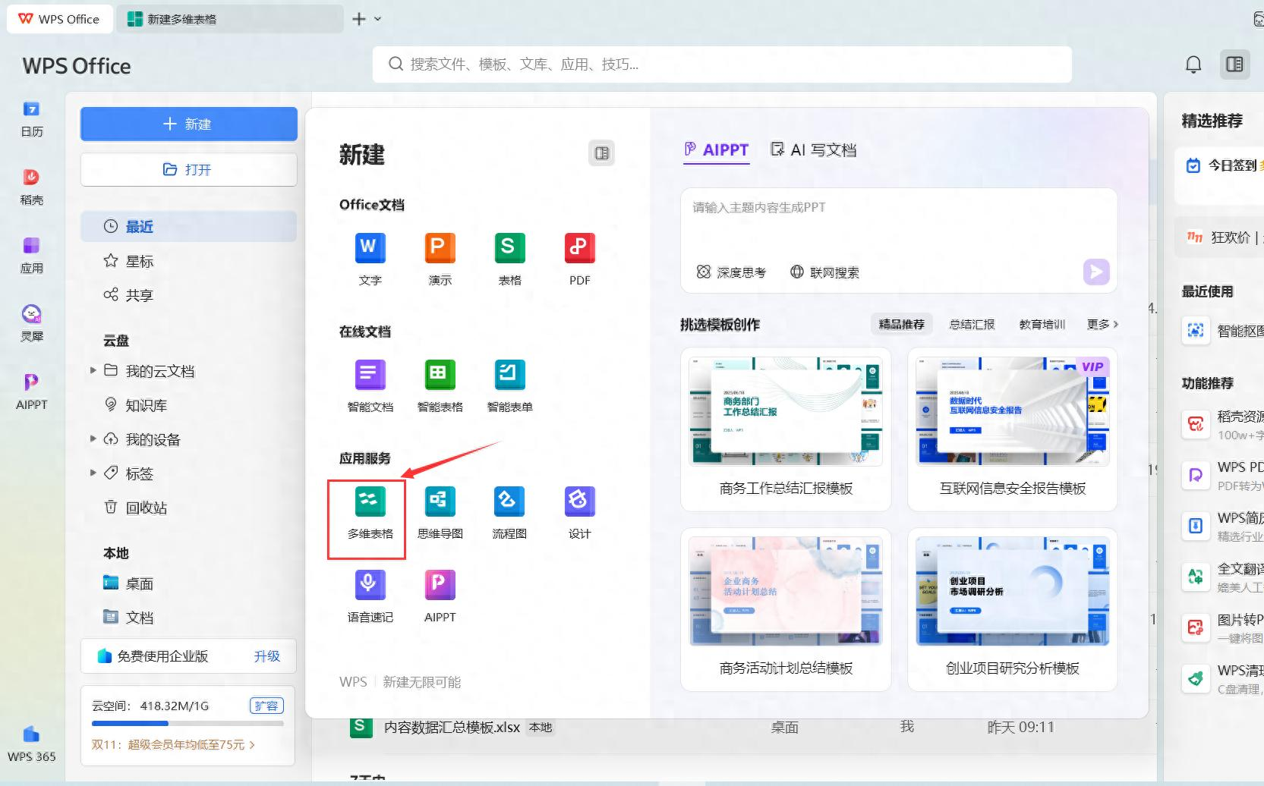Screen dimensions: 1264x786
Task: Select 精品推荐 template category
Action: (901, 324)
